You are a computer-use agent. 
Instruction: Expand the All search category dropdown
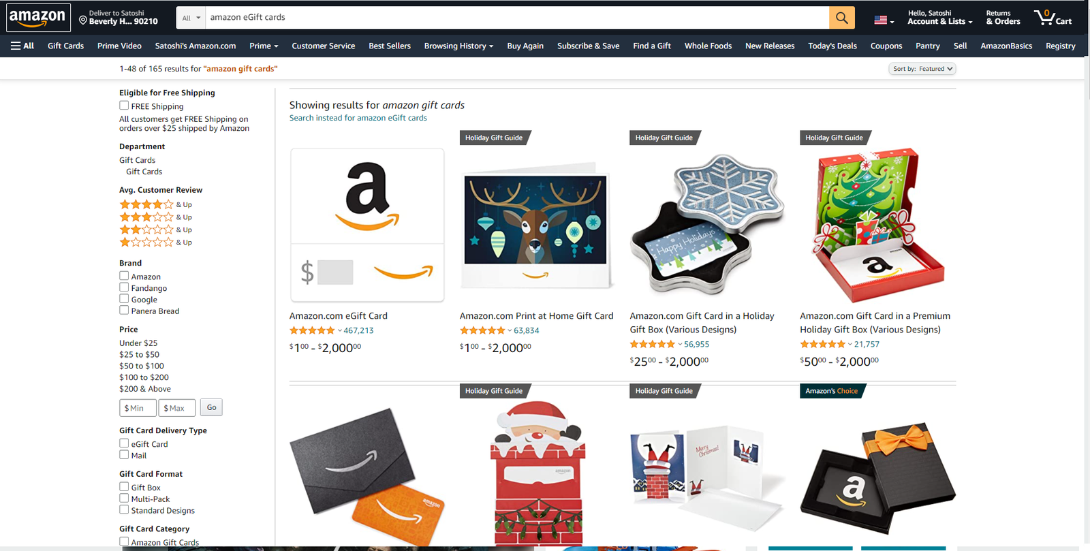191,18
